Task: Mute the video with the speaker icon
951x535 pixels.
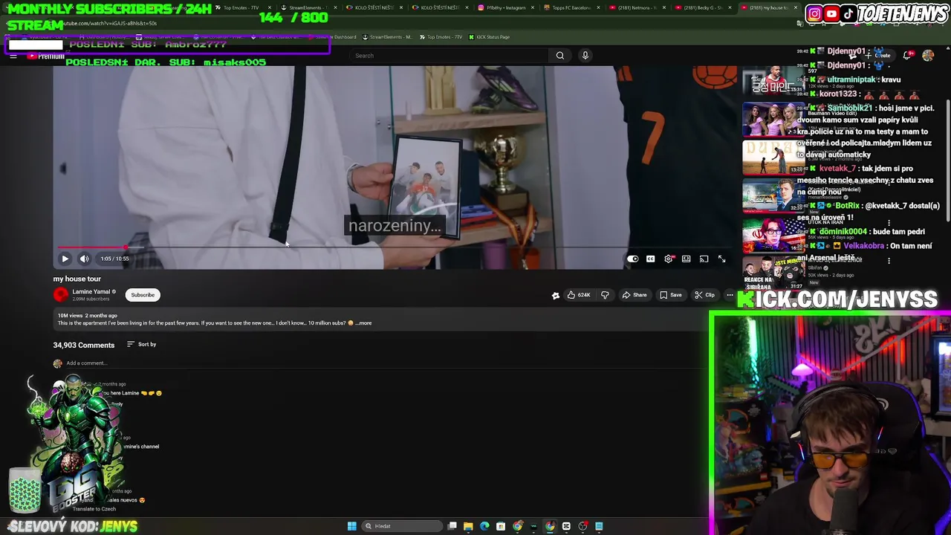Action: pyautogui.click(x=84, y=259)
